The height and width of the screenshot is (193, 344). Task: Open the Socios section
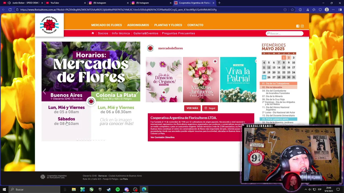pos(103,33)
